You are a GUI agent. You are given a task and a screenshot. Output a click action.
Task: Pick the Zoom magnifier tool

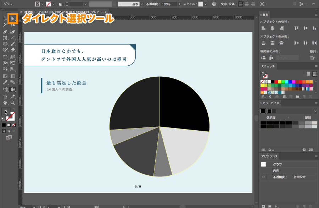(13, 103)
